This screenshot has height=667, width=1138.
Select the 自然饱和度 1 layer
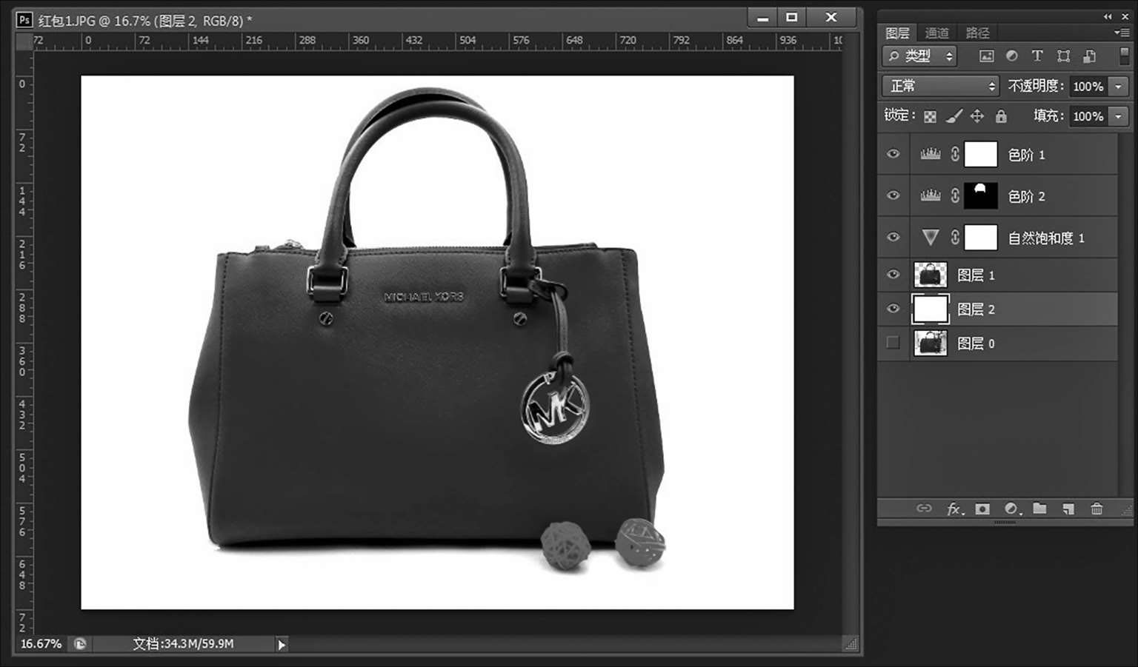pos(1045,238)
